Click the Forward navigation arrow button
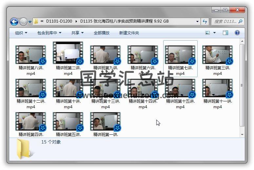The height and width of the screenshot is (170, 254). tap(23, 22)
